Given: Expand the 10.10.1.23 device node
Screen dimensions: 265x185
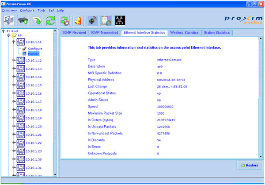Looking at the screenshot, I should click(x=14, y=151).
